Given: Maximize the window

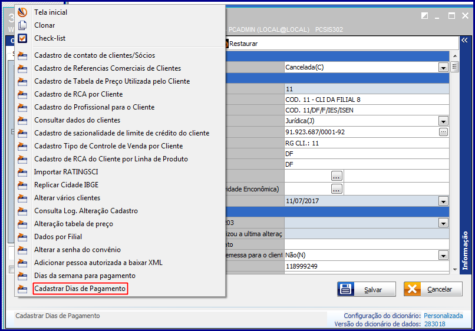Looking at the screenshot, I should click(x=451, y=16).
